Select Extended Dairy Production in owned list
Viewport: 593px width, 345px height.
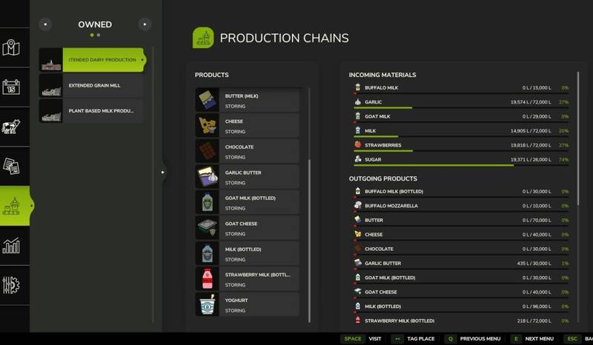coord(93,60)
